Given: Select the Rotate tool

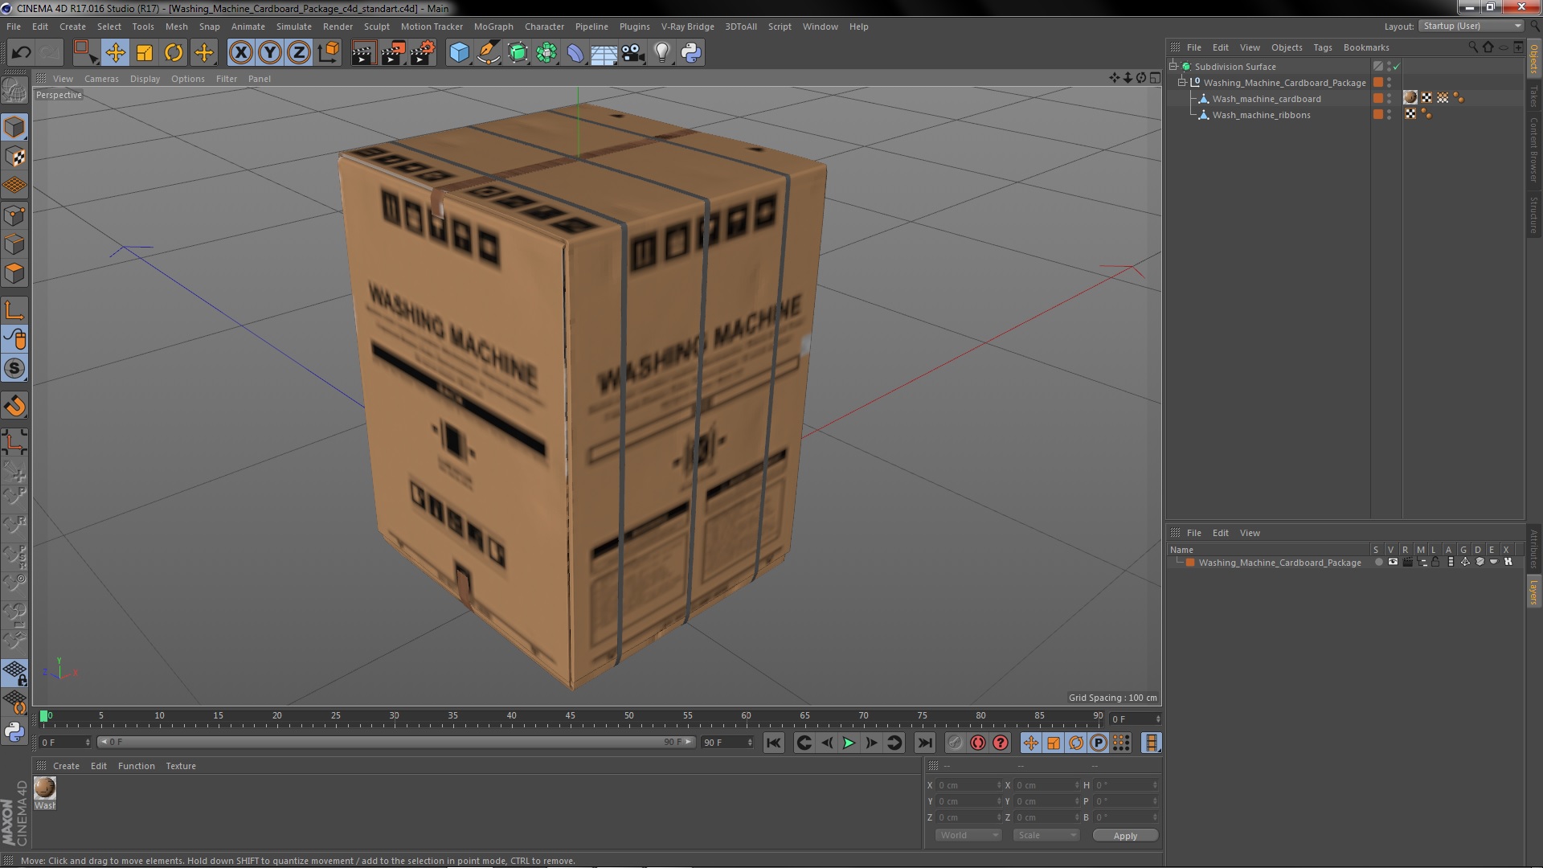Looking at the screenshot, I should pyautogui.click(x=174, y=53).
